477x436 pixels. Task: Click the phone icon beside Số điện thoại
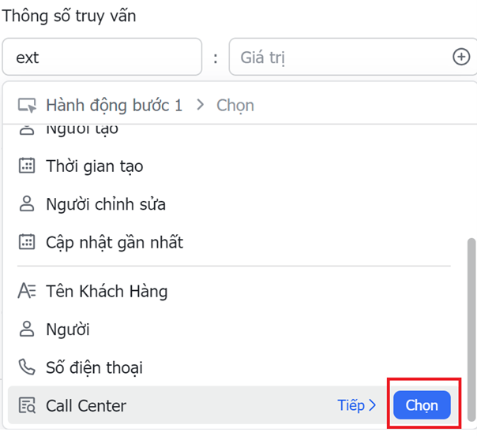(27, 367)
